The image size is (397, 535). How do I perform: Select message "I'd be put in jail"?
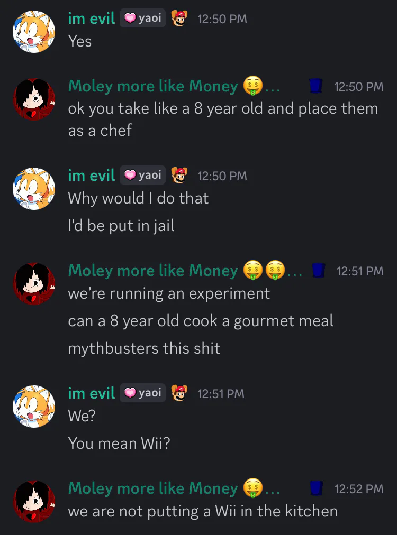121,226
